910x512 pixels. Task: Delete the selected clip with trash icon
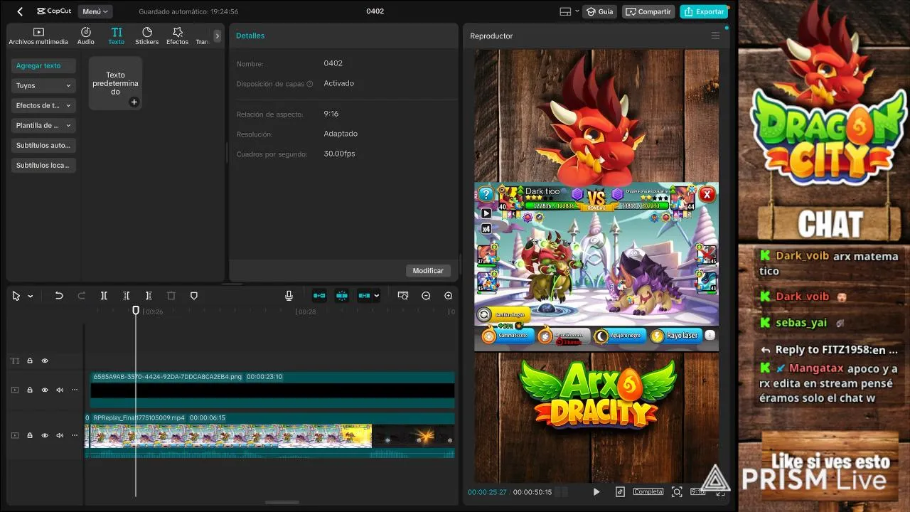point(171,296)
